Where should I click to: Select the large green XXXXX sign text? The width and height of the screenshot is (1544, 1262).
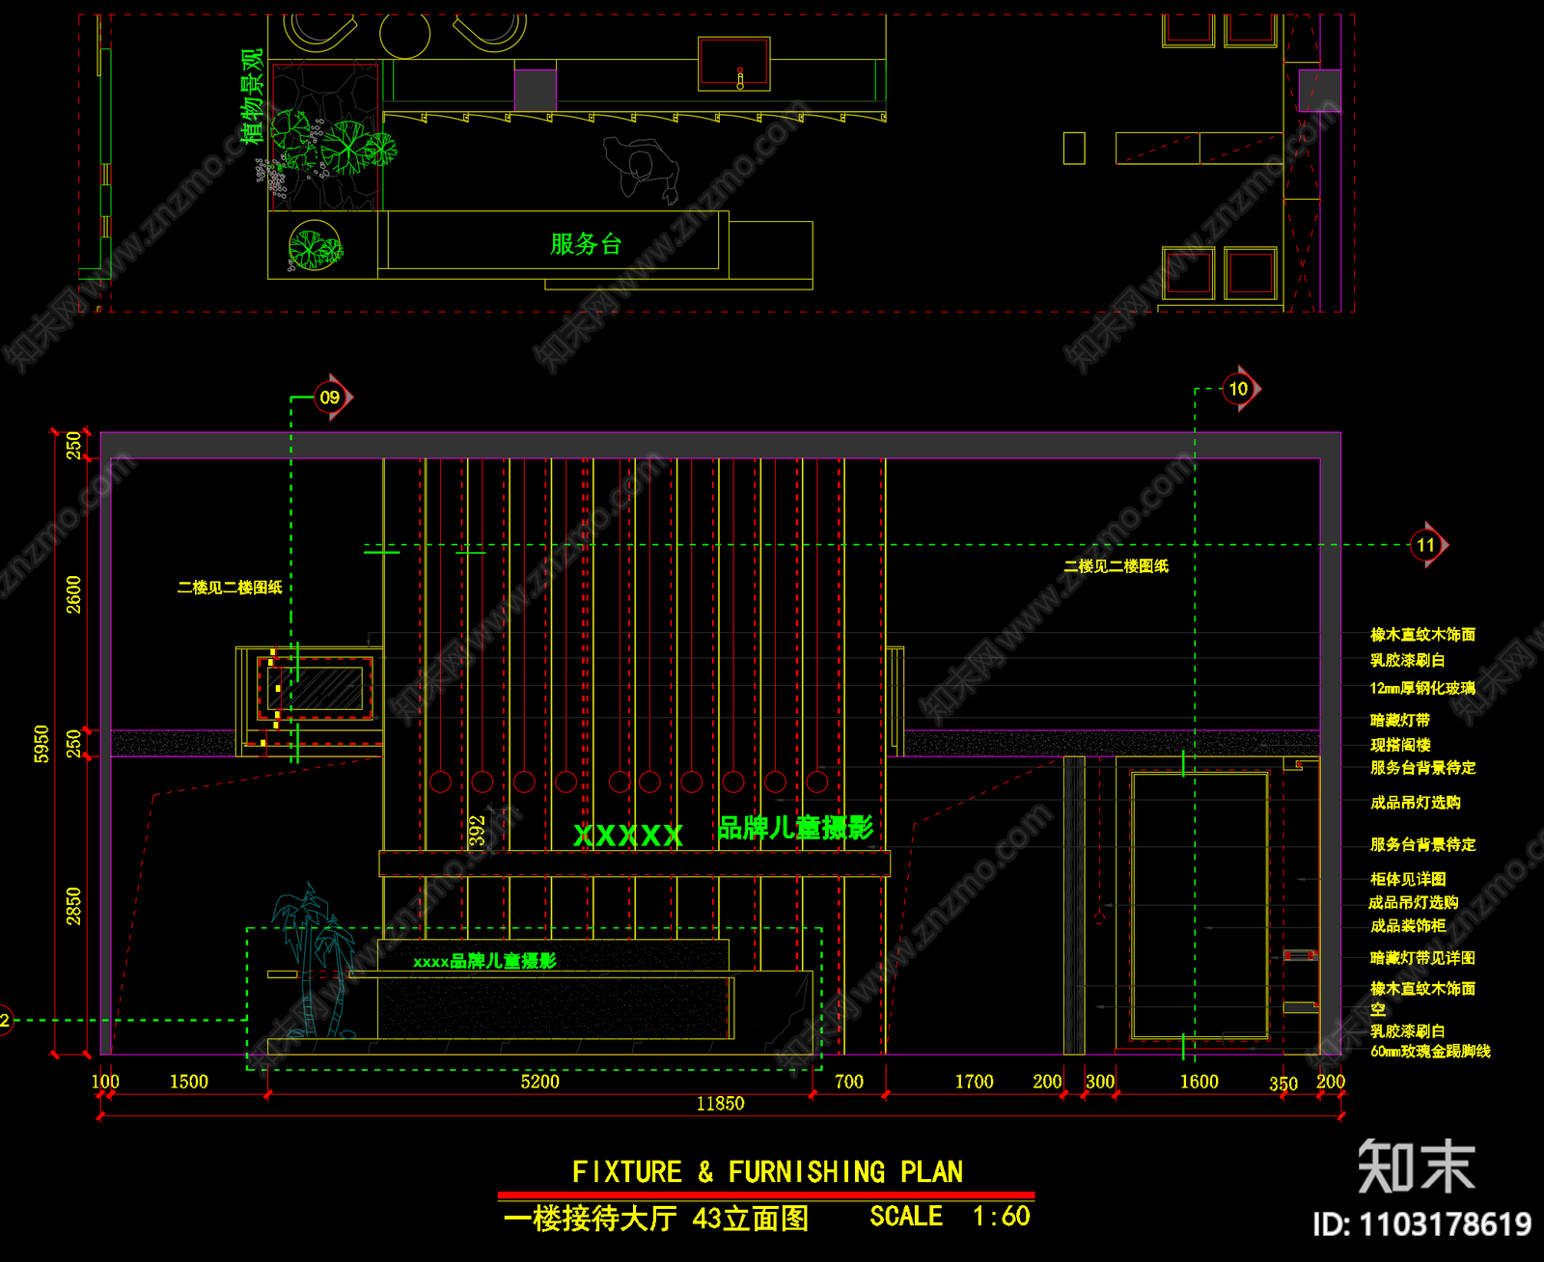coord(628,836)
